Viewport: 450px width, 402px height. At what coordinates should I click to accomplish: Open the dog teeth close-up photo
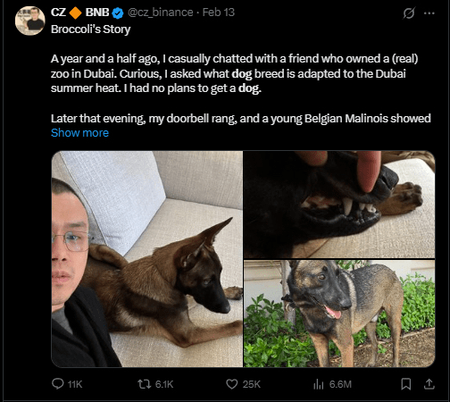pos(339,205)
